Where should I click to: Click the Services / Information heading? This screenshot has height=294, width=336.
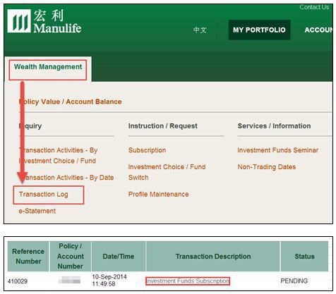point(274,126)
